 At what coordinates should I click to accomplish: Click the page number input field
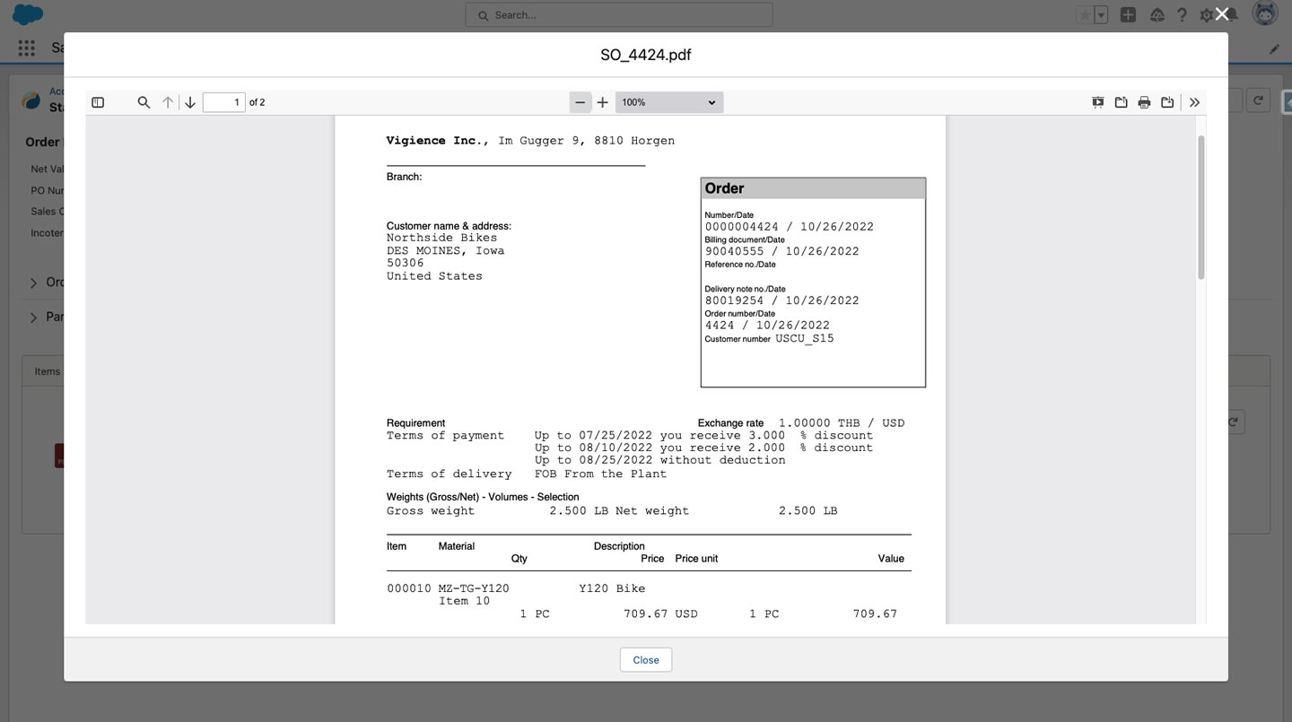tap(224, 102)
